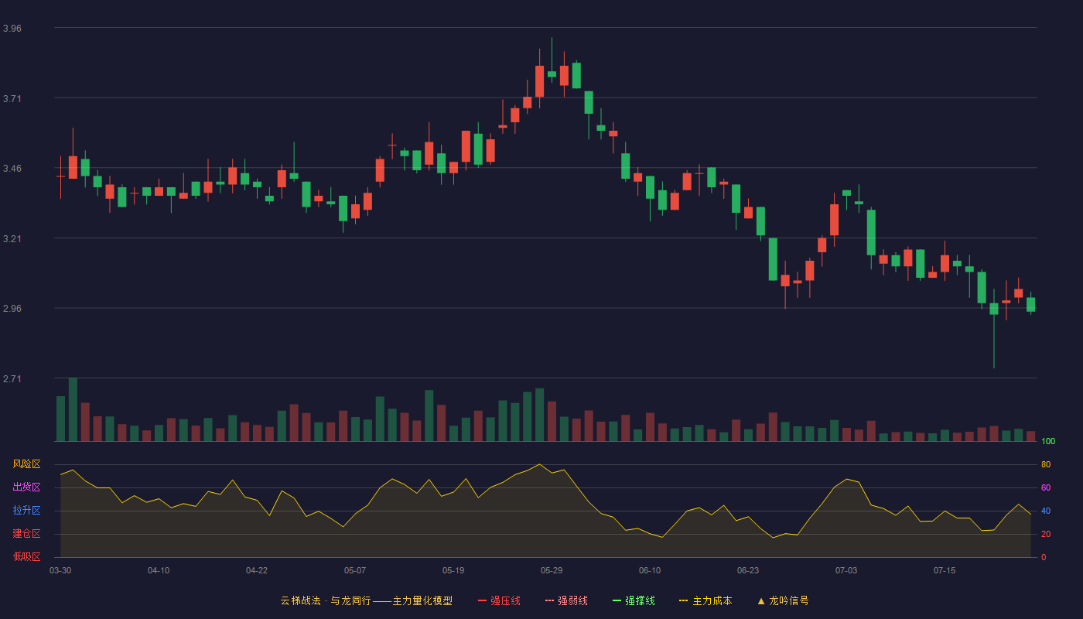
Task: Select the 05-29 date axis label
Action: [x=552, y=570]
